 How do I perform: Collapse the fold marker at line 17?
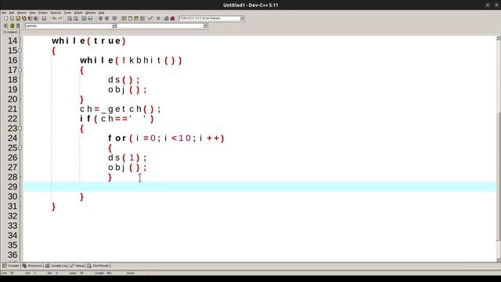click(x=20, y=70)
